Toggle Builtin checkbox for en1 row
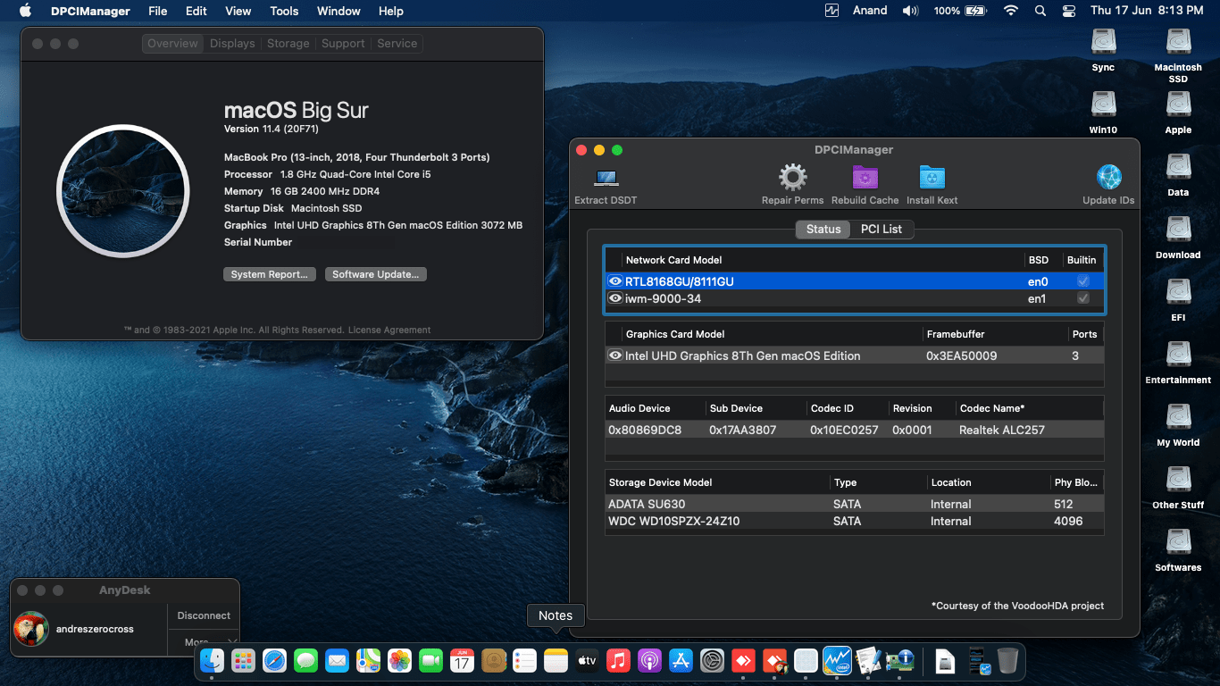This screenshot has width=1220, height=686. [1083, 298]
